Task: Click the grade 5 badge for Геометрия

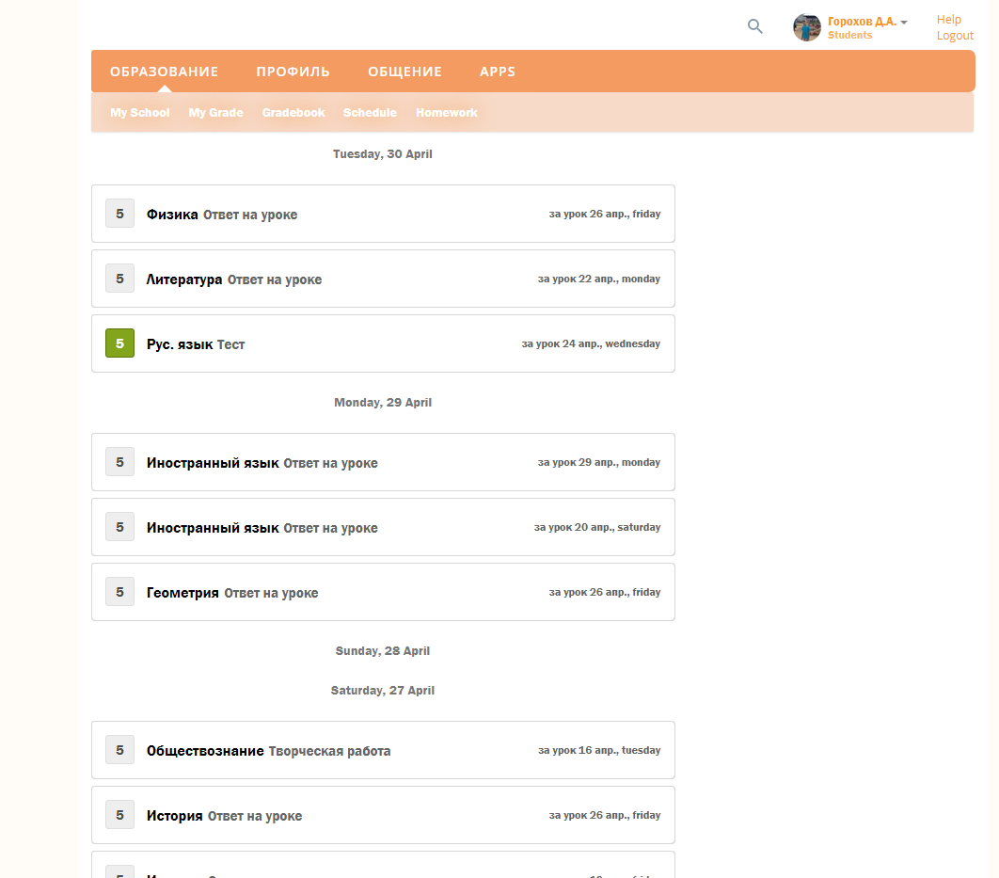Action: click(119, 592)
